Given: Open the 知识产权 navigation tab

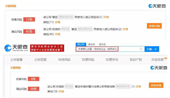Looking at the screenshot, I should coord(136,60).
